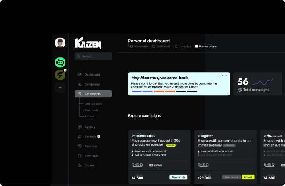Click the Explore campaigns heading
Image resolution: width=285 pixels, height=186 pixels.
coord(145,116)
